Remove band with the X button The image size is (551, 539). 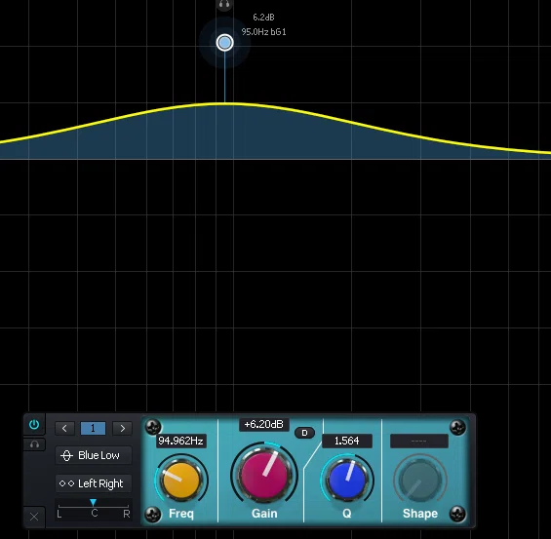[x=34, y=517]
